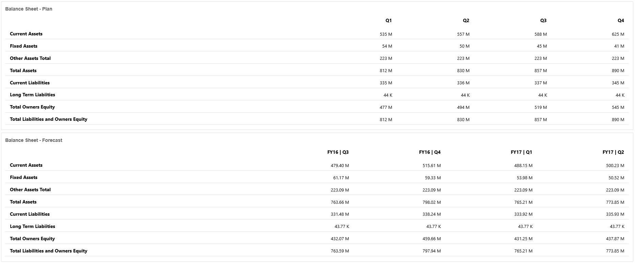Click Current Liabilities label in Plan table
The width and height of the screenshot is (635, 263).
30,83
